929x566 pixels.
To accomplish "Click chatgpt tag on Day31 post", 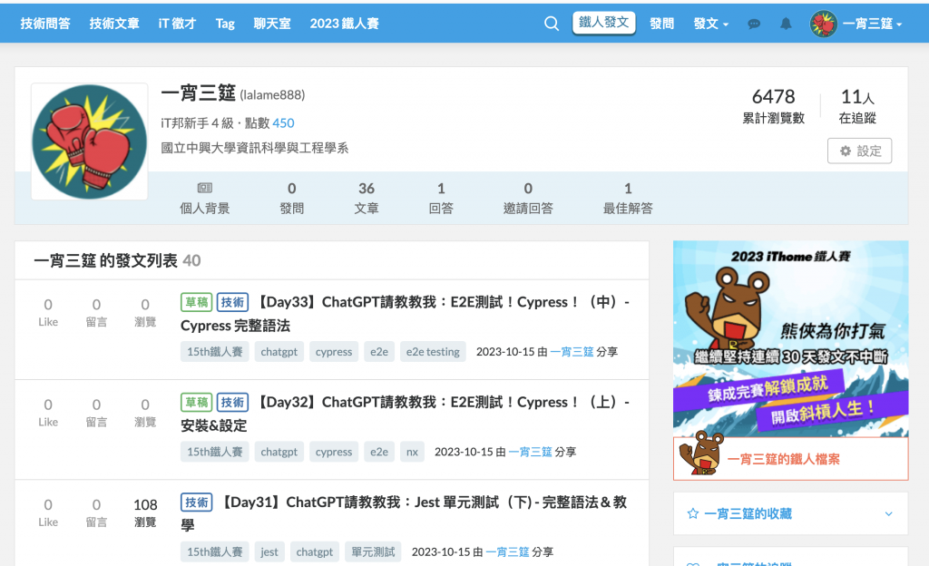I will [315, 551].
